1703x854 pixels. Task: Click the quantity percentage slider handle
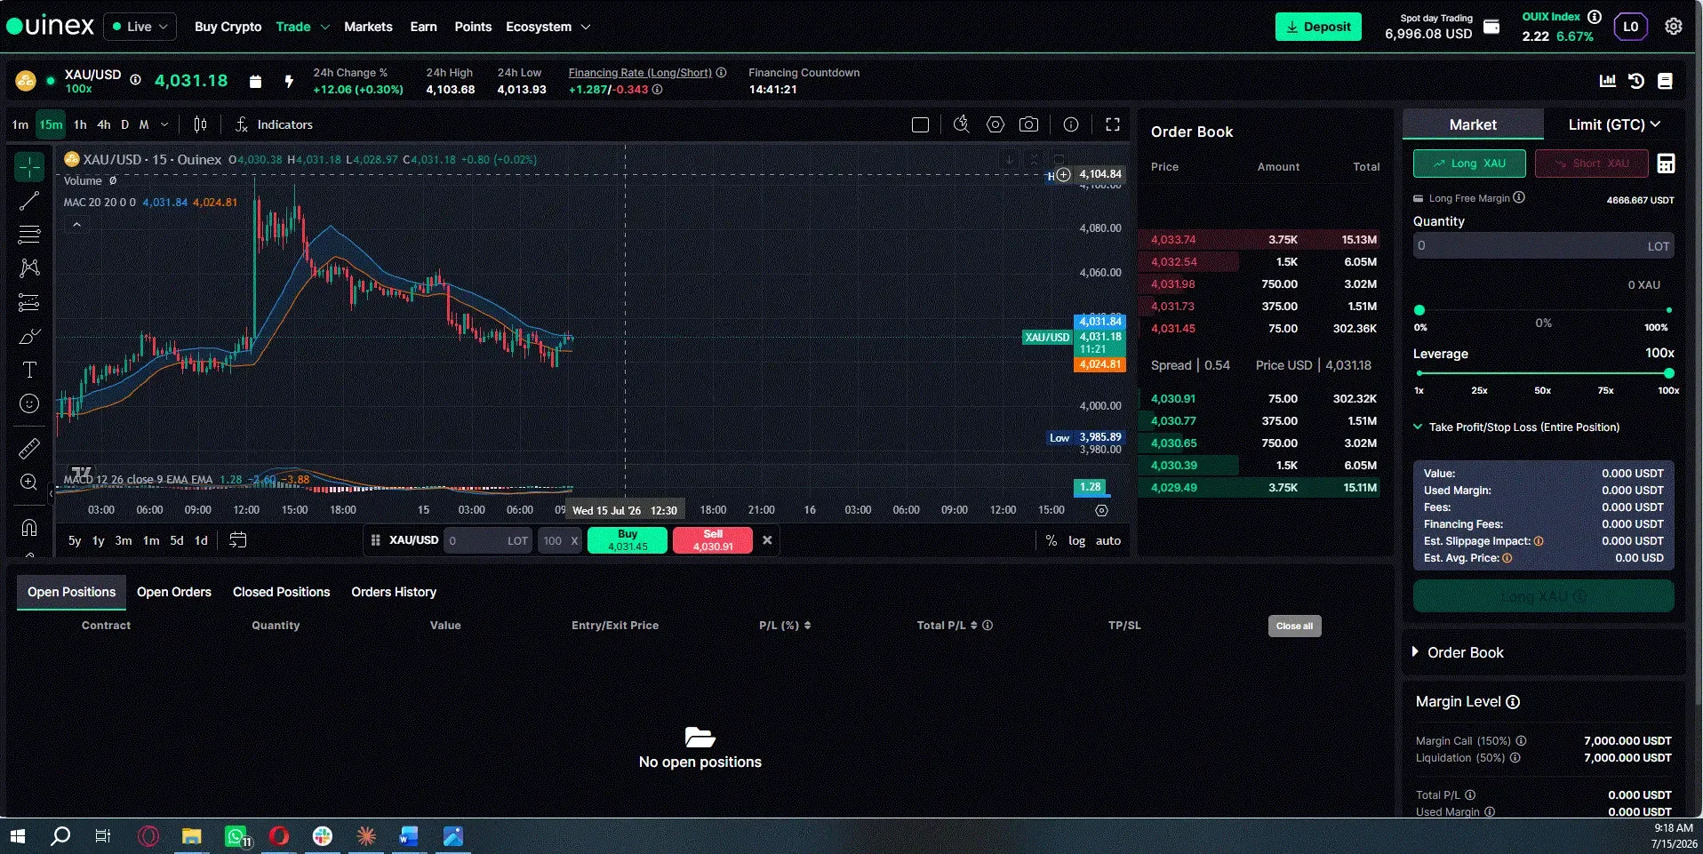[x=1419, y=310]
